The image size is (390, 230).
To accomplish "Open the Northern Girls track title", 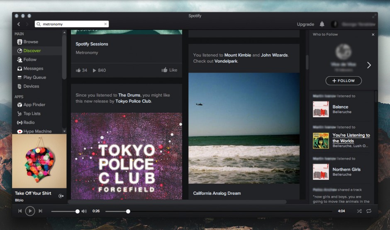I will (346, 169).
